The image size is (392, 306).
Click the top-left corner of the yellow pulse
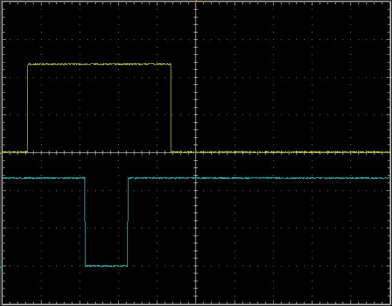tap(28, 64)
